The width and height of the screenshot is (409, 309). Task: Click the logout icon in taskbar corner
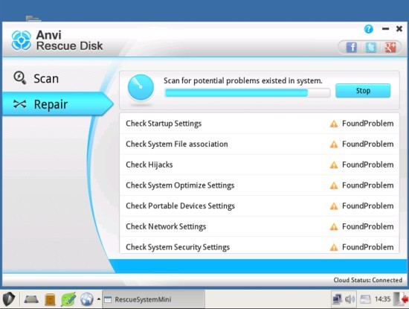click(x=401, y=299)
